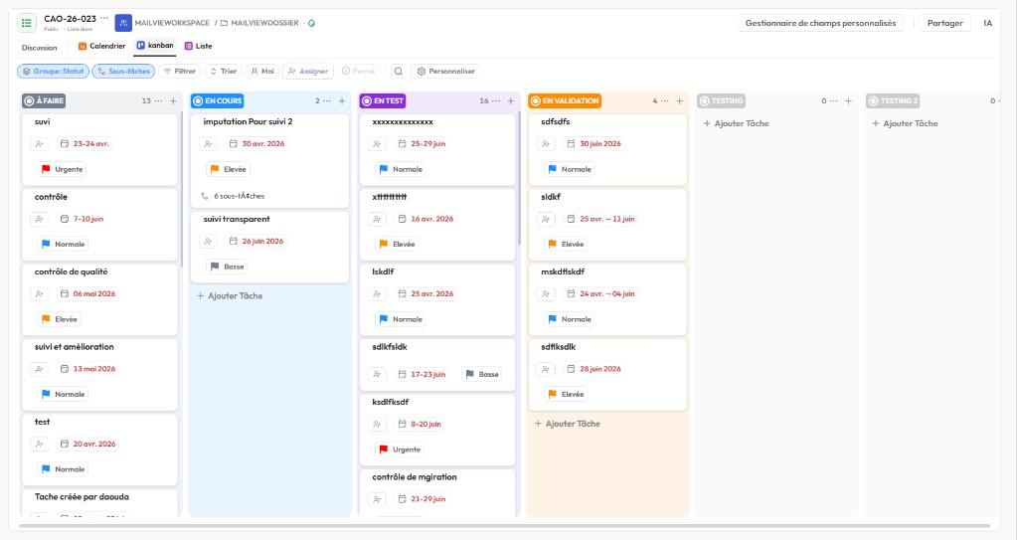
Task: Expand the 6 sous-tâches row
Action: (233, 196)
